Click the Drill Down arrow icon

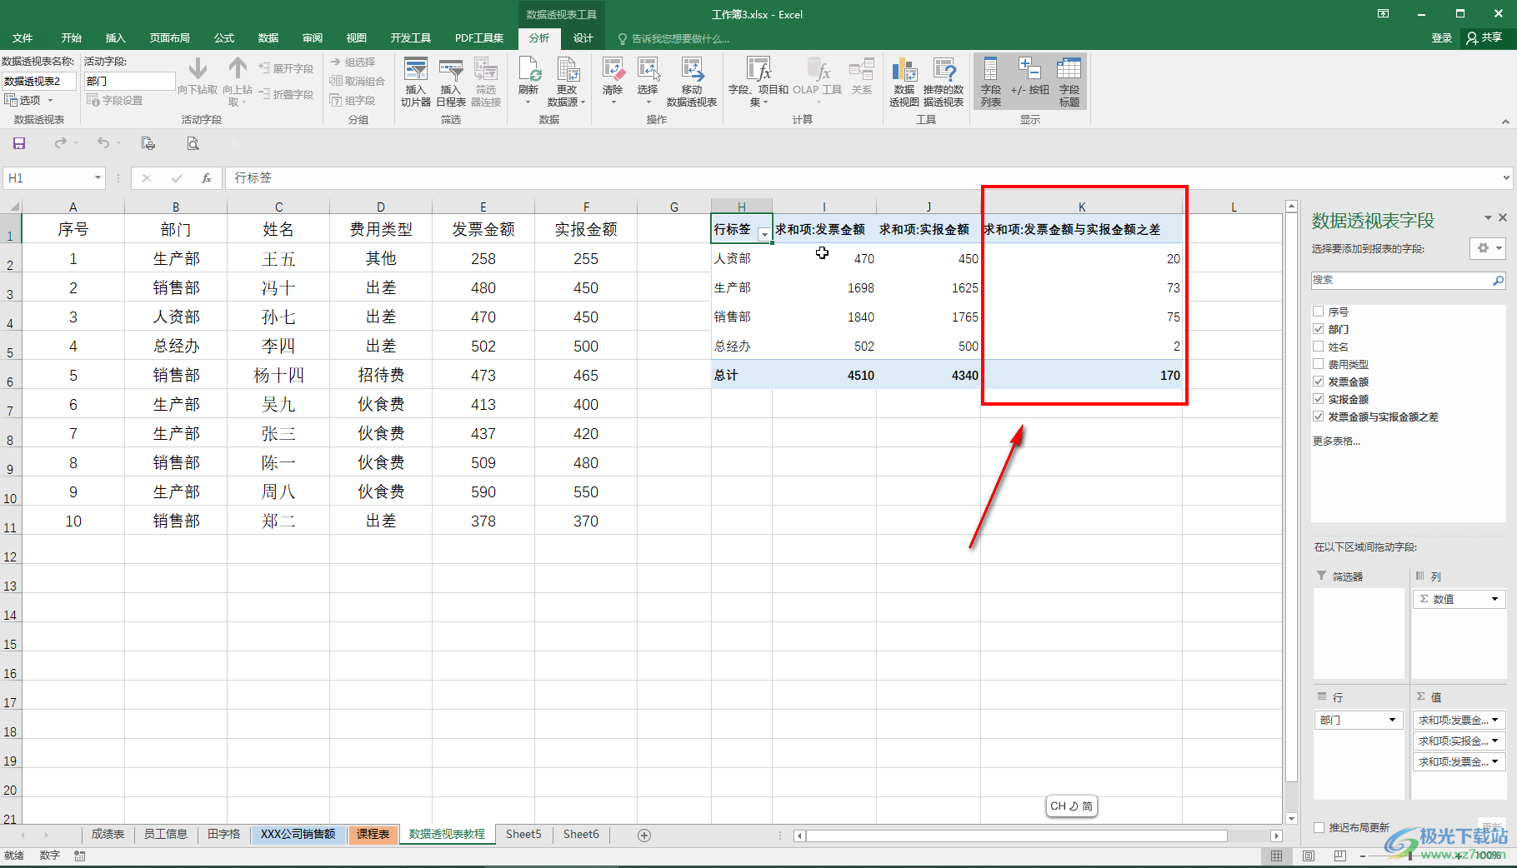[x=198, y=68]
